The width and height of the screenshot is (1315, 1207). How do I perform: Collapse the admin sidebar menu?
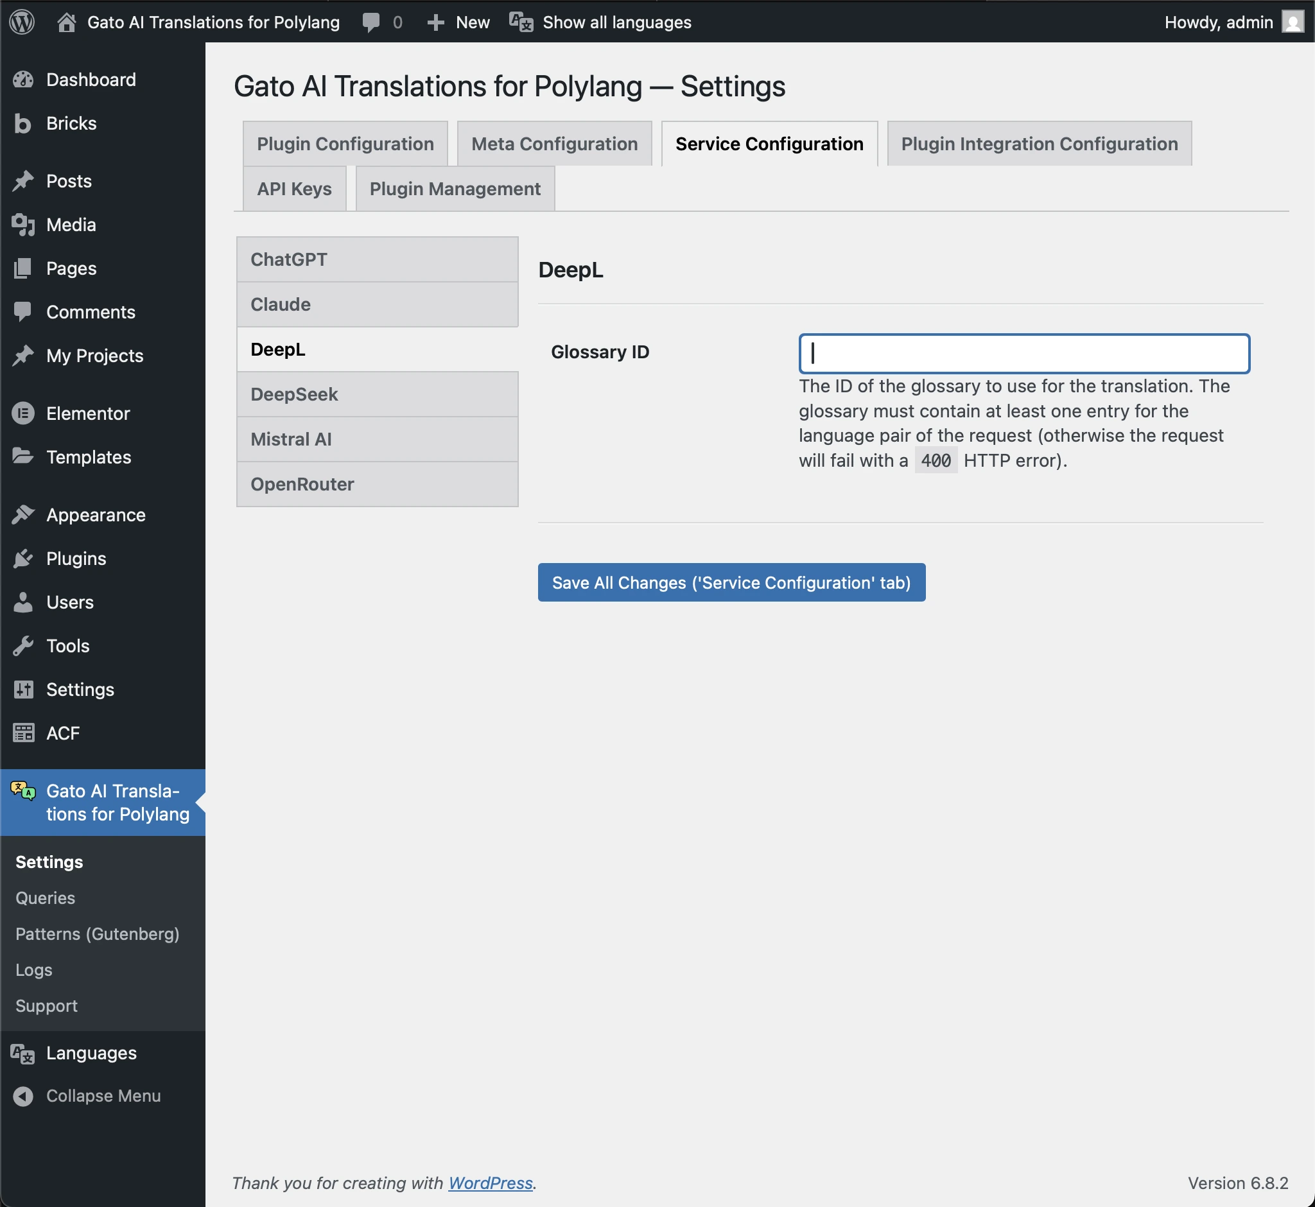[x=24, y=1095]
